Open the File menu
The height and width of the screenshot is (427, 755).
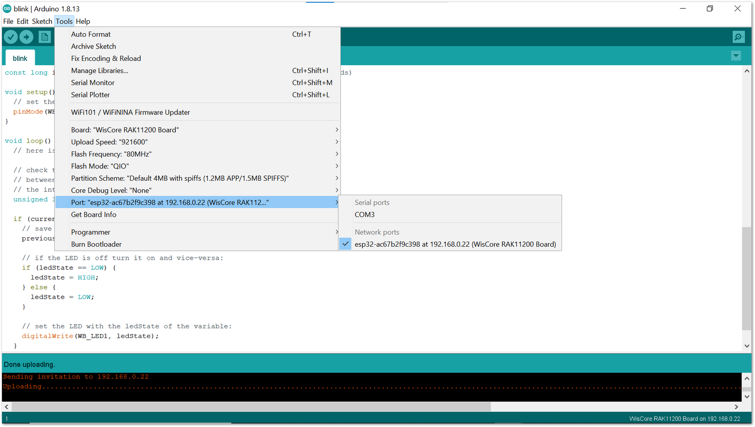point(8,21)
